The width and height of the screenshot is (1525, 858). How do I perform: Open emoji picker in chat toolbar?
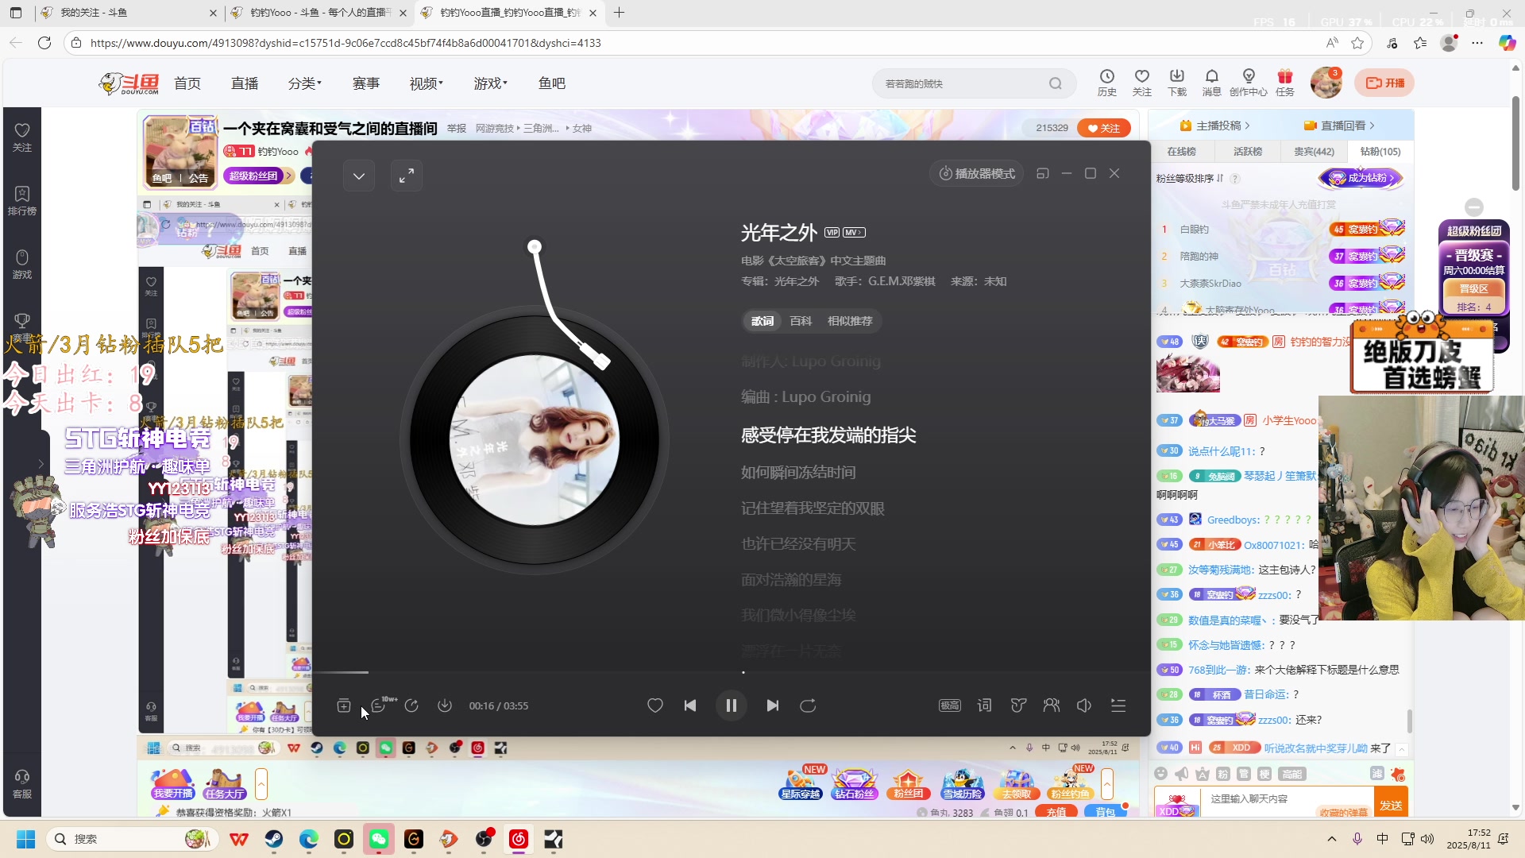(x=1161, y=774)
